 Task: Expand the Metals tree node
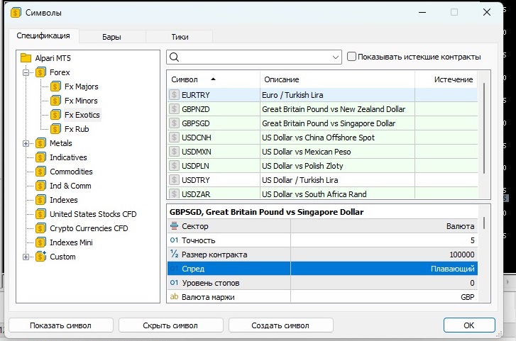(26, 143)
